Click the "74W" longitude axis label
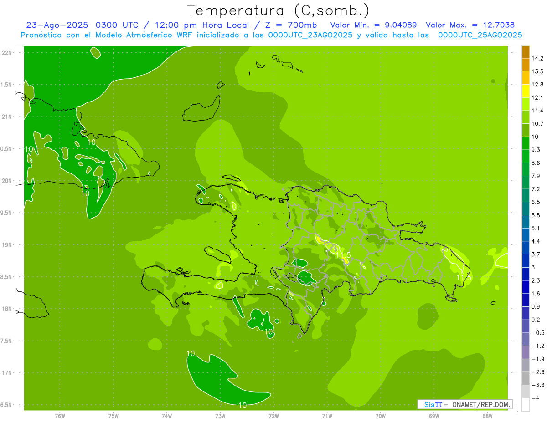 click(x=167, y=416)
